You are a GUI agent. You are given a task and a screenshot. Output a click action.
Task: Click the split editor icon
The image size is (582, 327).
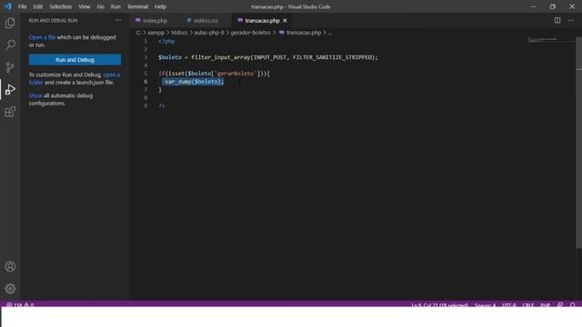pyautogui.click(x=557, y=20)
